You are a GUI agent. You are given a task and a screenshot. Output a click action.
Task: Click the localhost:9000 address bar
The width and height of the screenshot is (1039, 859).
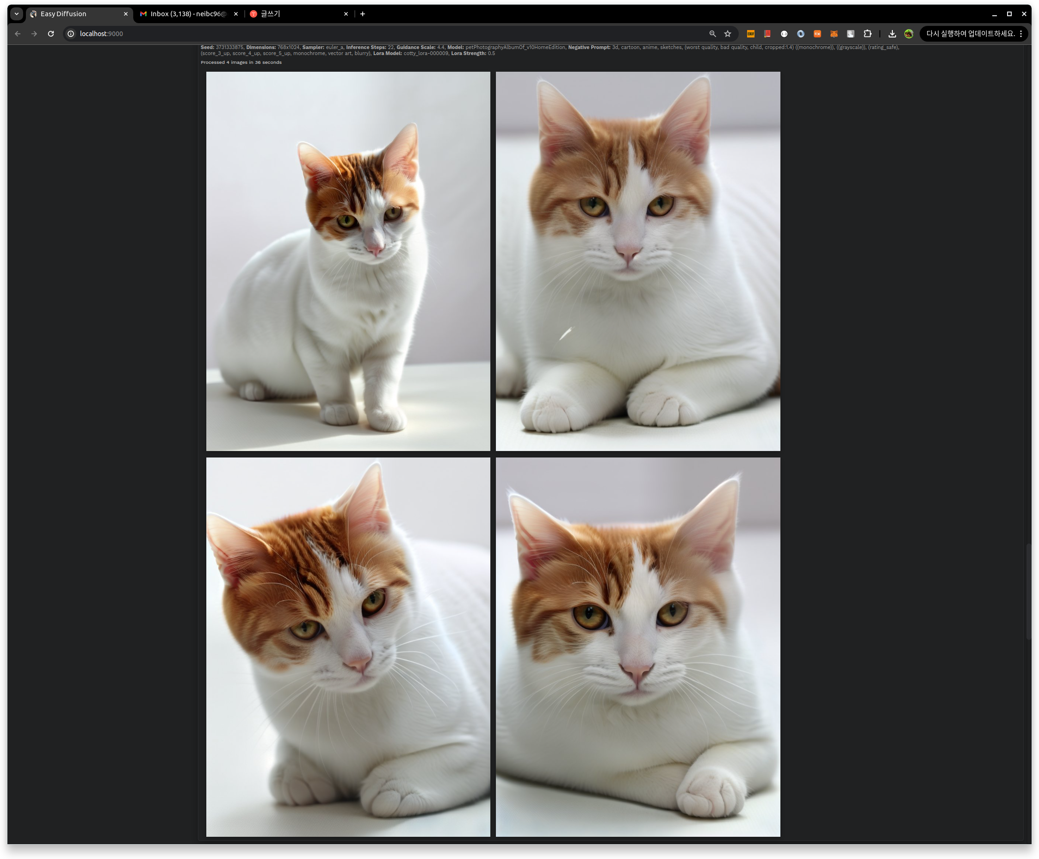[346, 34]
